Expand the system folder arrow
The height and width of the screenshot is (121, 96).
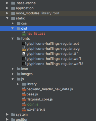click(7, 114)
